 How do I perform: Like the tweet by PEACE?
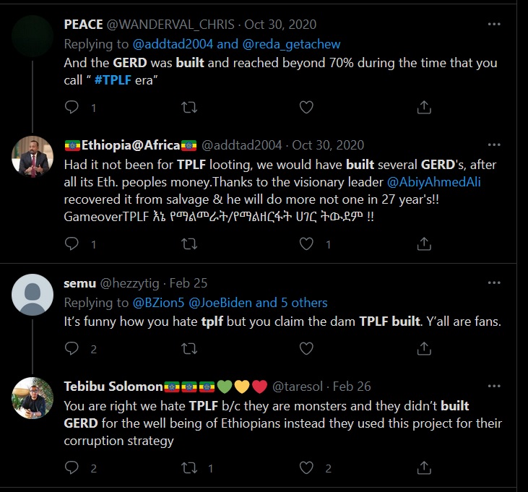(x=306, y=108)
